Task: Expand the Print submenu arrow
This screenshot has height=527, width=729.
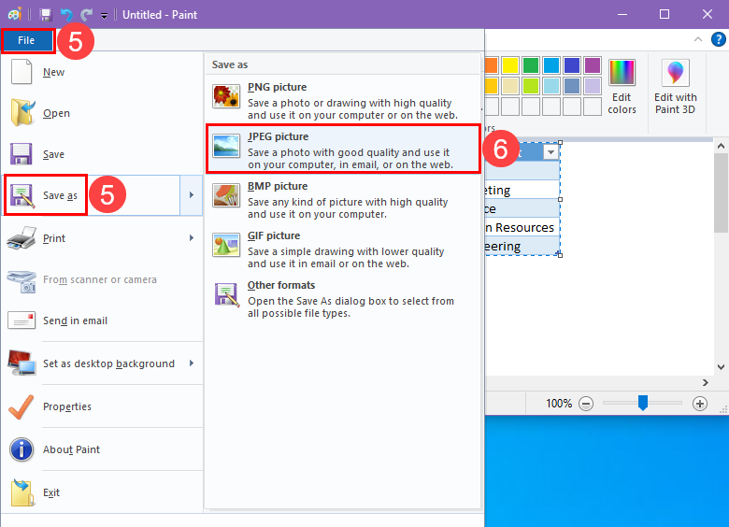Action: (192, 238)
